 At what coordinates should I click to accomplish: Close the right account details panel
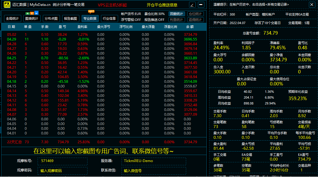pyautogui.click(x=312, y=4)
